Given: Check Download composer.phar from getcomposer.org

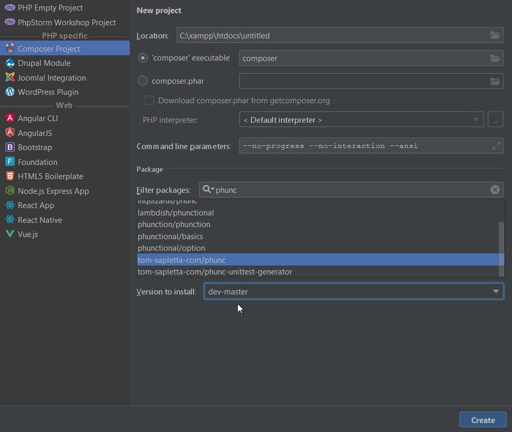Looking at the screenshot, I should point(150,100).
